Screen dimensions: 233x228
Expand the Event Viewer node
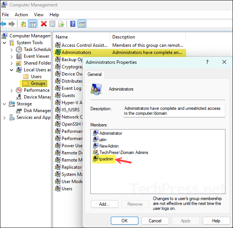coord(12,57)
